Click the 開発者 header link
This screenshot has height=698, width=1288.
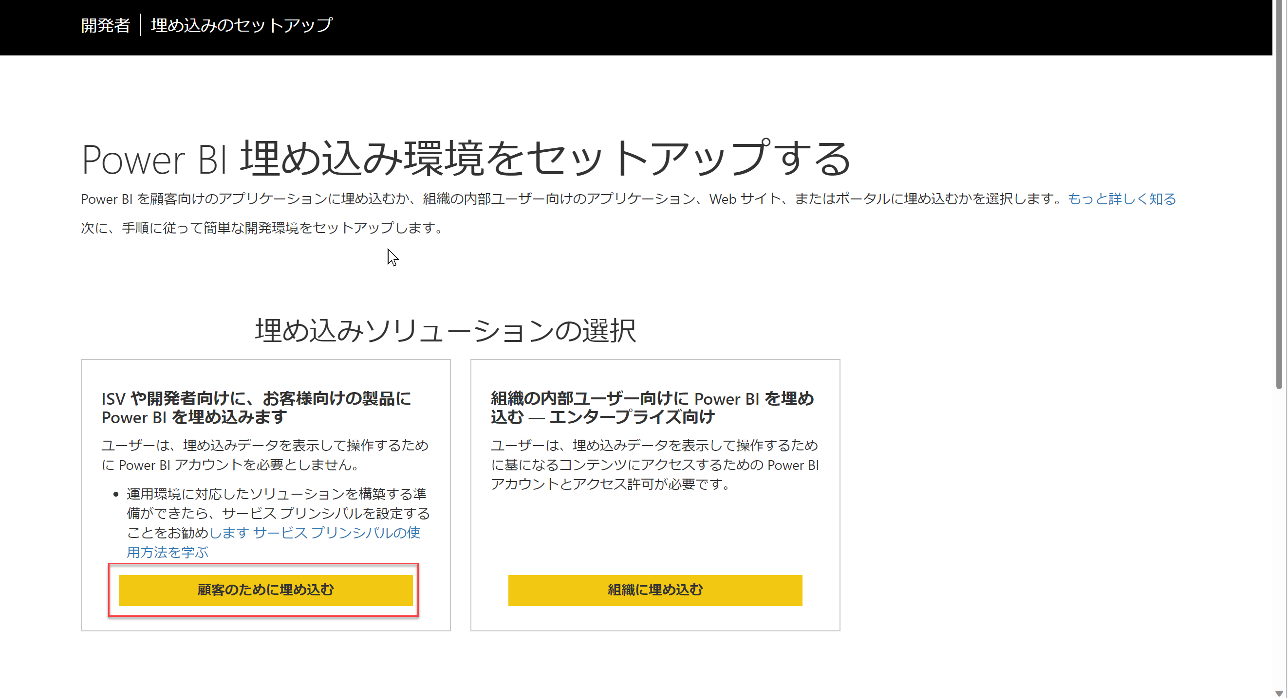105,25
